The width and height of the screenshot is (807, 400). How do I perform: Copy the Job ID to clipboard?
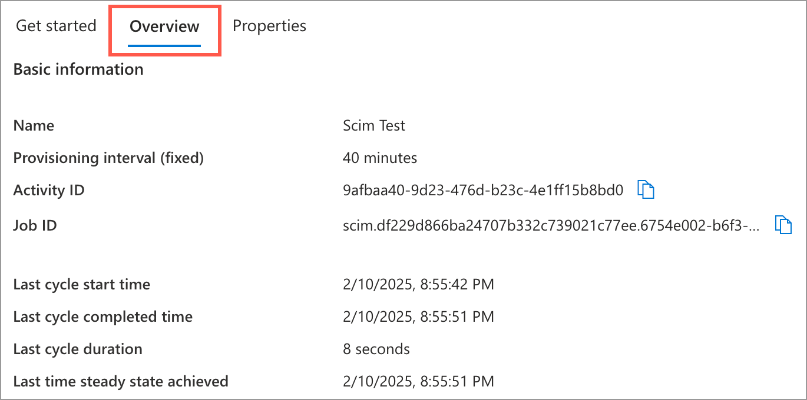(783, 225)
